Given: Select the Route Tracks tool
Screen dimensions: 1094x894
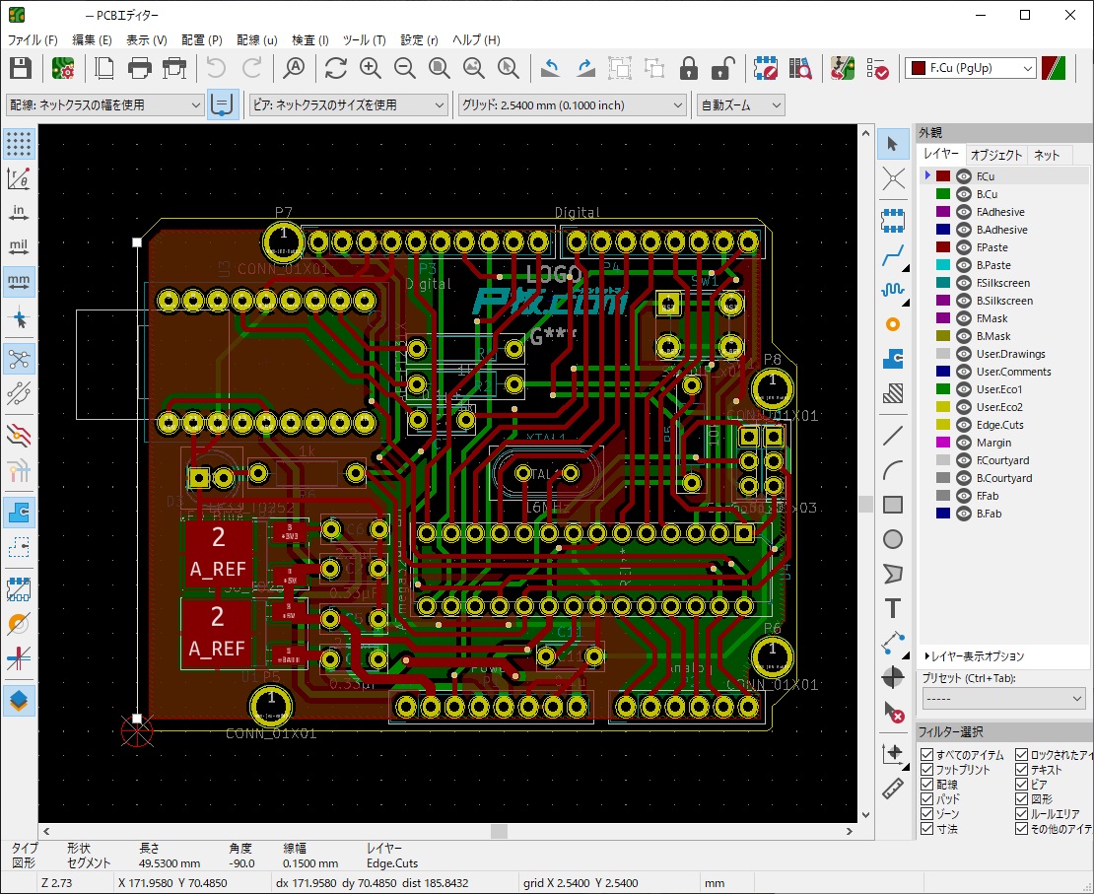Looking at the screenshot, I should click(x=893, y=255).
